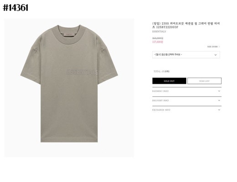
Task: Add item via the WISH LIST button
Action: [204, 81]
